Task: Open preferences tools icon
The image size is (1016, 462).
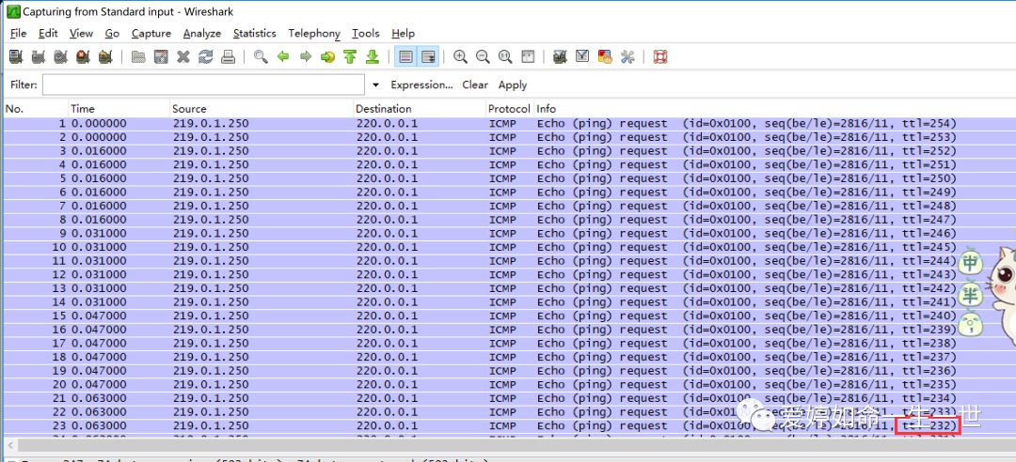Action: (x=627, y=57)
